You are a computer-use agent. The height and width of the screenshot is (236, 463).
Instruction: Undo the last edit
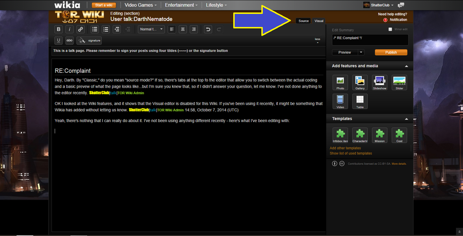point(208,29)
